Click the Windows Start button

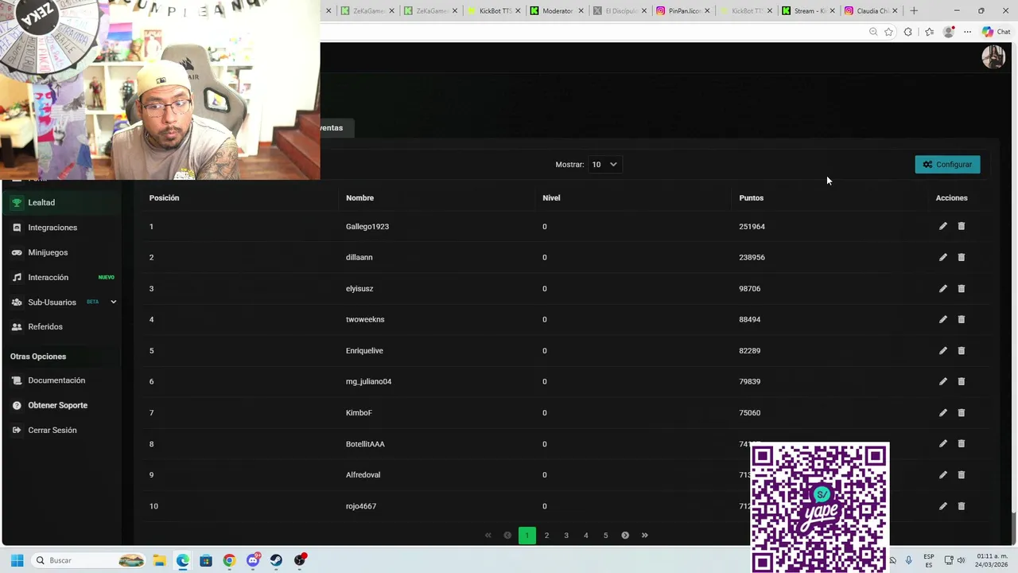[x=17, y=560]
